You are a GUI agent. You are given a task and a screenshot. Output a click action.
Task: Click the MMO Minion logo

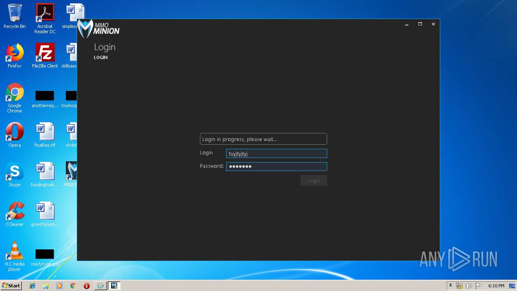point(99,29)
